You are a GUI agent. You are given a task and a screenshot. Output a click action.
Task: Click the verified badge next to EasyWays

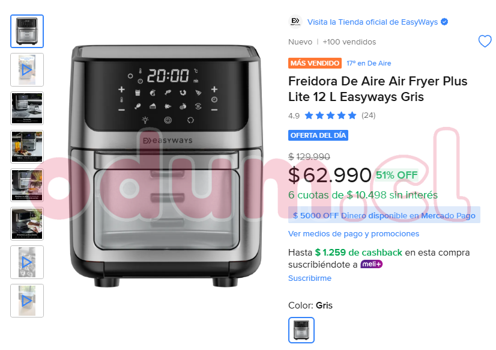[444, 22]
